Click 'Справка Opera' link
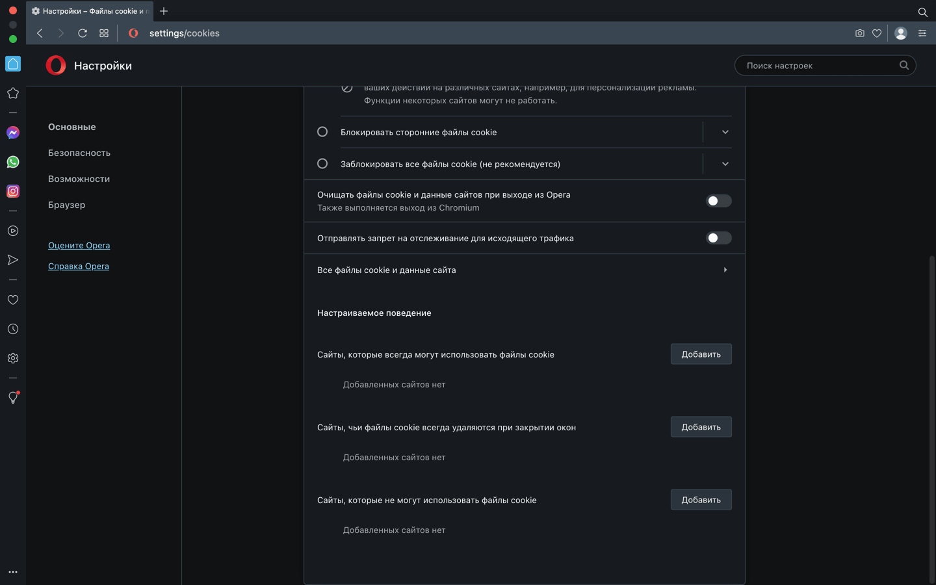The image size is (936, 585). pyautogui.click(x=79, y=266)
